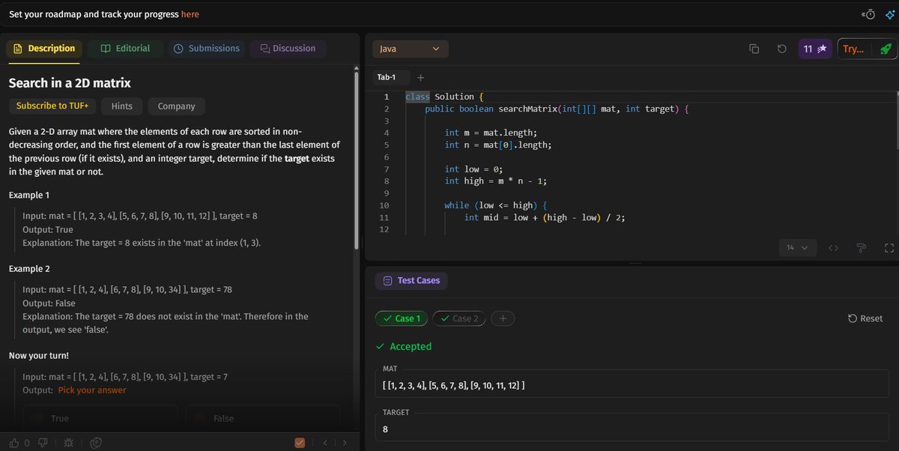The height and width of the screenshot is (451, 899).
Task: Click the Subscribe to TUF+ button
Action: (52, 106)
